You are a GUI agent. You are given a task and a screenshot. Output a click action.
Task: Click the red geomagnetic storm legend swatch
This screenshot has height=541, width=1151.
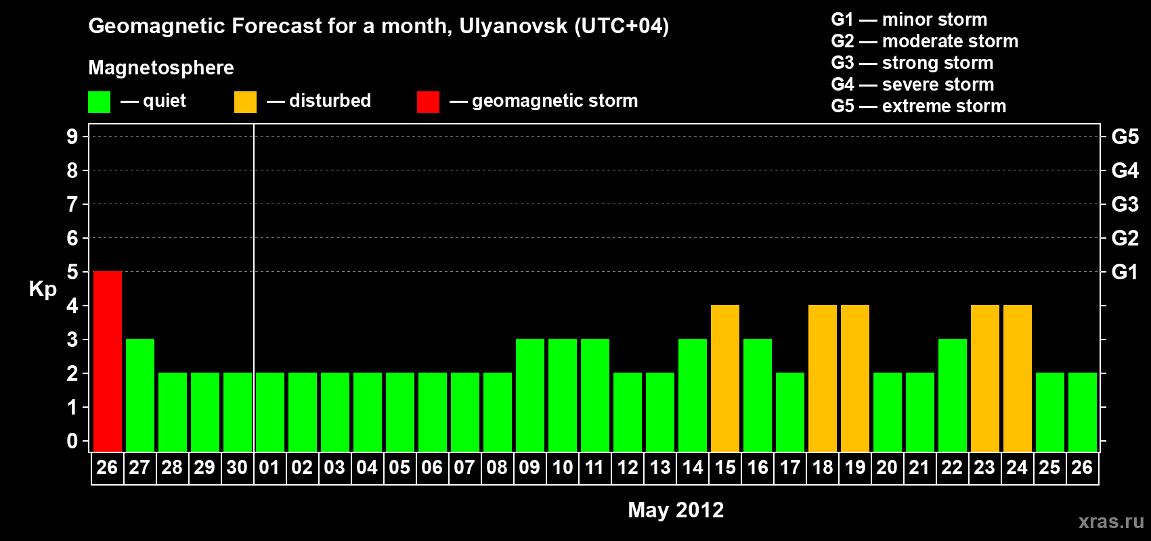tap(428, 102)
